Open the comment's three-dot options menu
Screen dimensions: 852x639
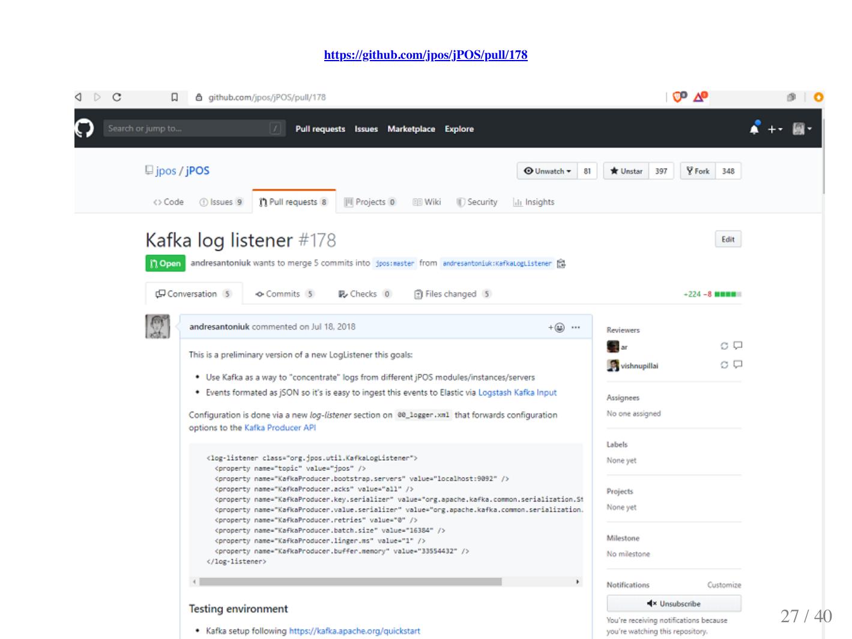pos(576,327)
